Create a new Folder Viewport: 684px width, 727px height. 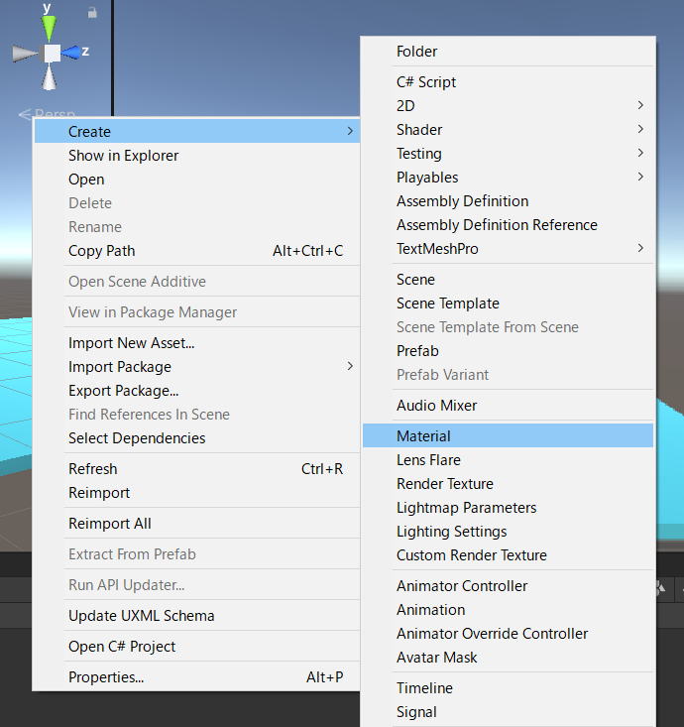pyautogui.click(x=508, y=51)
